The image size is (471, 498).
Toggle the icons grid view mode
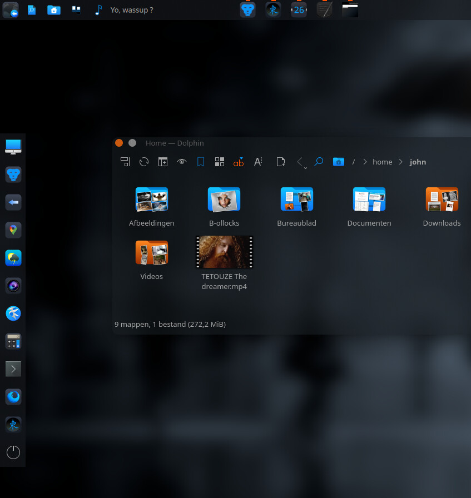220,162
